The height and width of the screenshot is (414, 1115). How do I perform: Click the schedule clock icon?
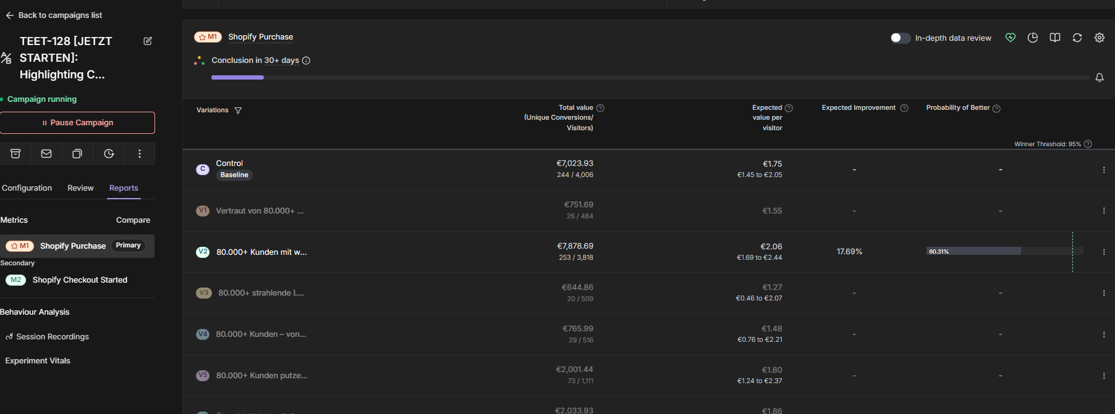(x=109, y=154)
